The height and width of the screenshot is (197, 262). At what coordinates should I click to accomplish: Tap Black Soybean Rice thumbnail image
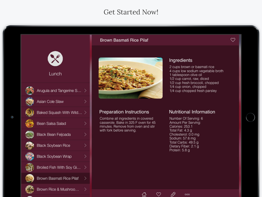[30, 146]
